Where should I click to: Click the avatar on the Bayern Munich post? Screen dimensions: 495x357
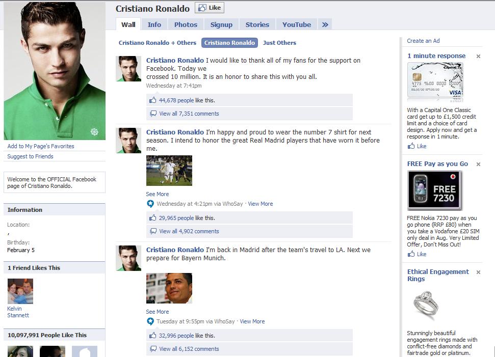(128, 258)
